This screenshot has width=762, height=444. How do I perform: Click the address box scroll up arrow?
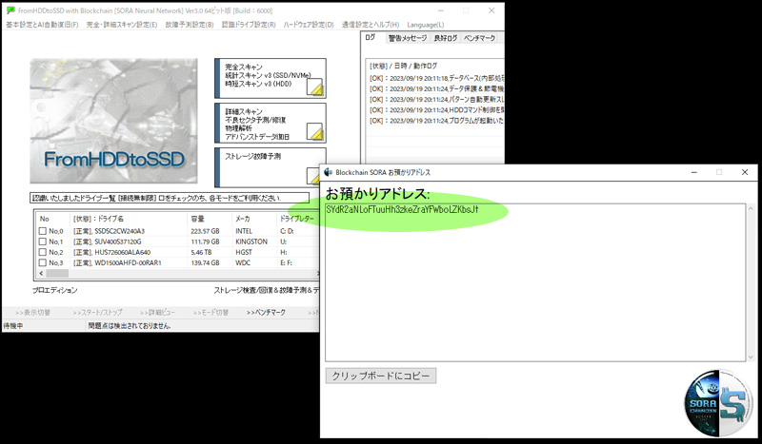coord(751,208)
